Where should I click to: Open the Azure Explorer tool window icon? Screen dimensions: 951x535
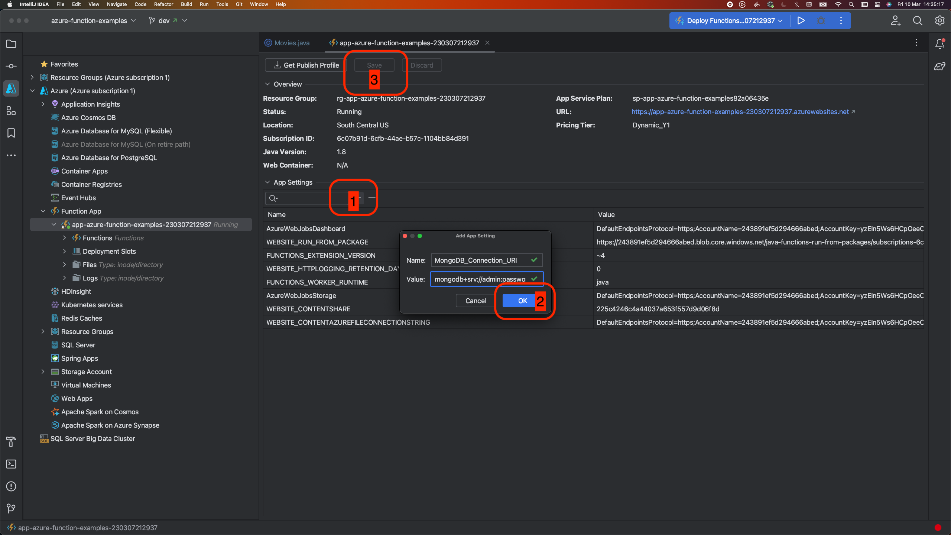11,88
